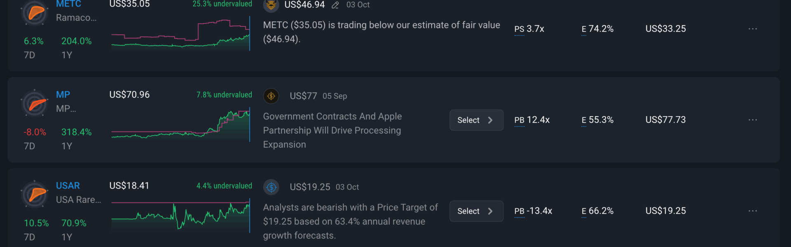Click the PB label in the MP row
This screenshot has width=791, height=247.
519,120
